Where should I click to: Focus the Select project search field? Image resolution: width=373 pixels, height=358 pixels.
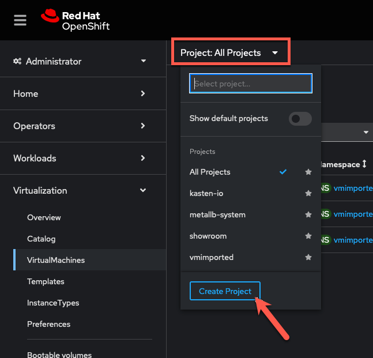click(x=251, y=84)
